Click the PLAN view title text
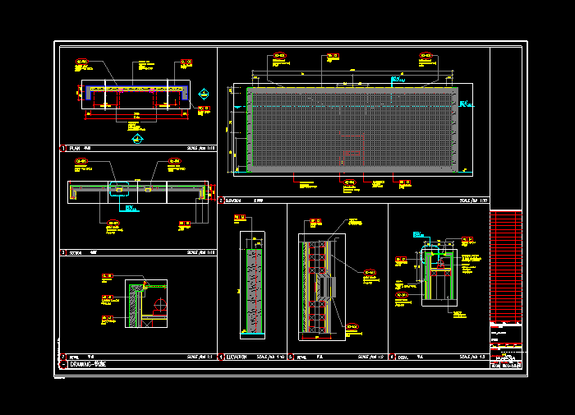Viewport: 575px width, 415px height. point(76,149)
